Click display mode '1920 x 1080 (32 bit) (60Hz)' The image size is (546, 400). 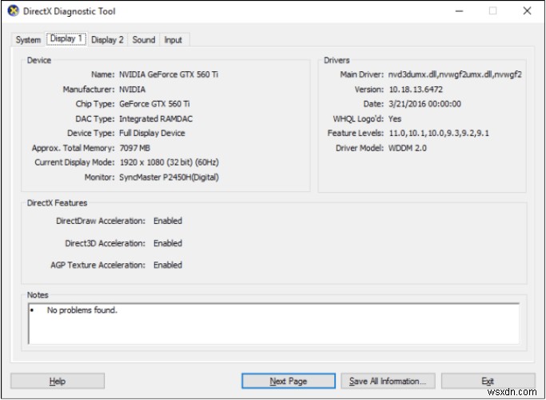169,162
